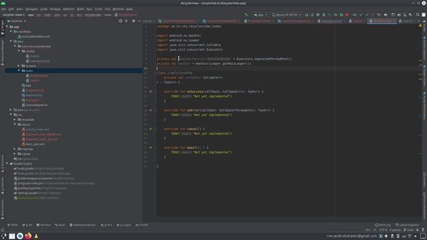
Task: Click the file manager icon in taskbar
Action: [12, 236]
